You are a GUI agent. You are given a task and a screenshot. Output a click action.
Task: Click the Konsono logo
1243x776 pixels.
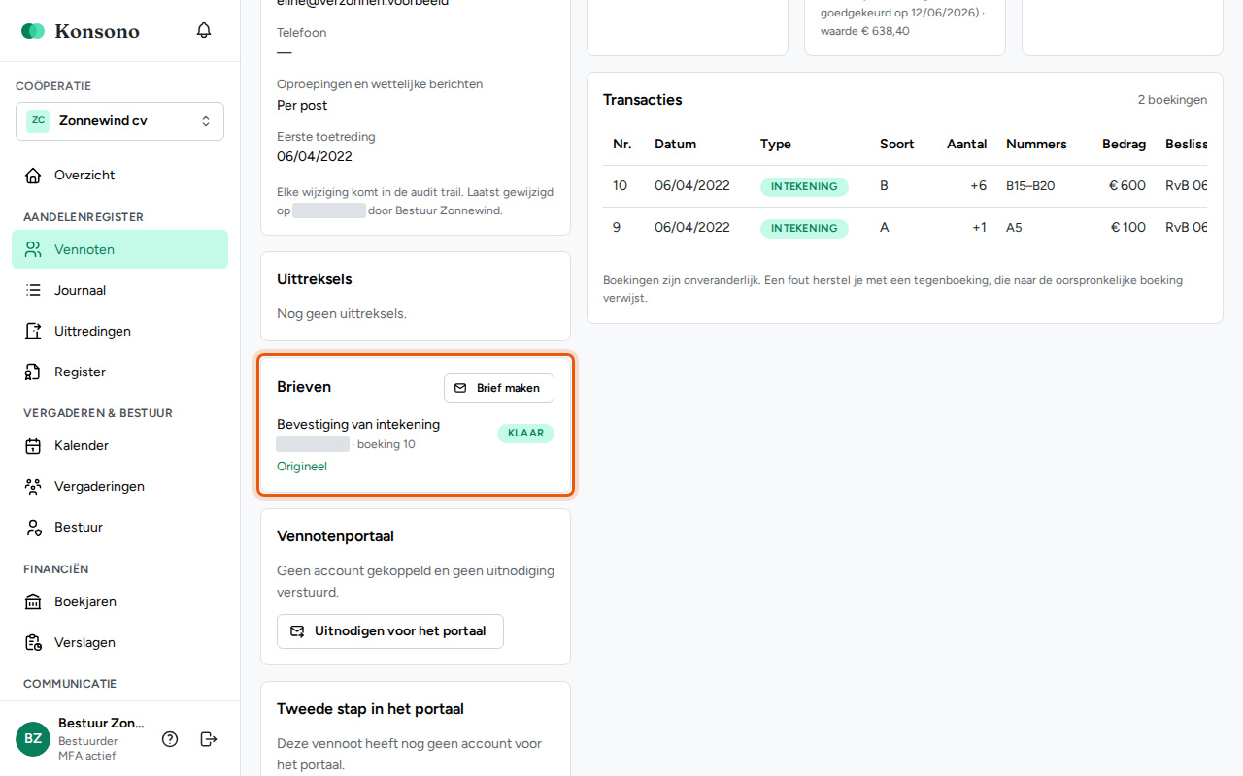pos(81,31)
